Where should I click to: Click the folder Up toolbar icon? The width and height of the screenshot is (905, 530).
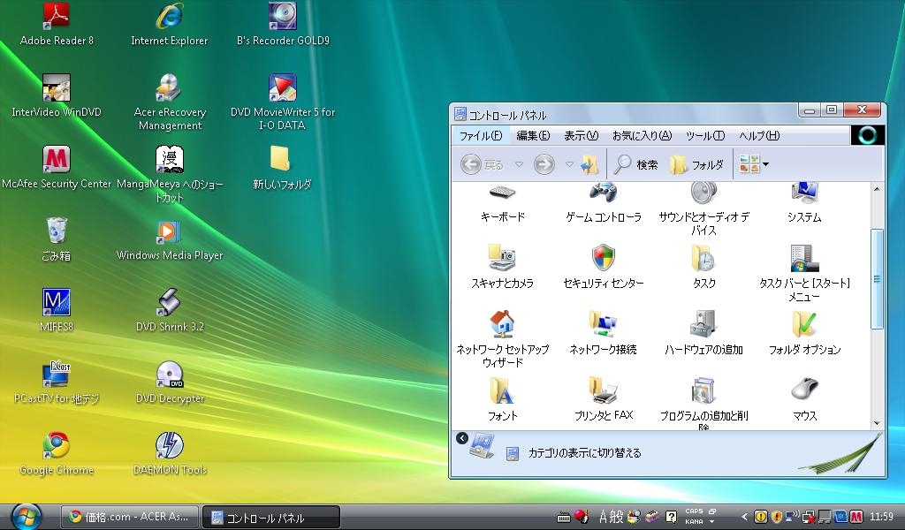589,164
